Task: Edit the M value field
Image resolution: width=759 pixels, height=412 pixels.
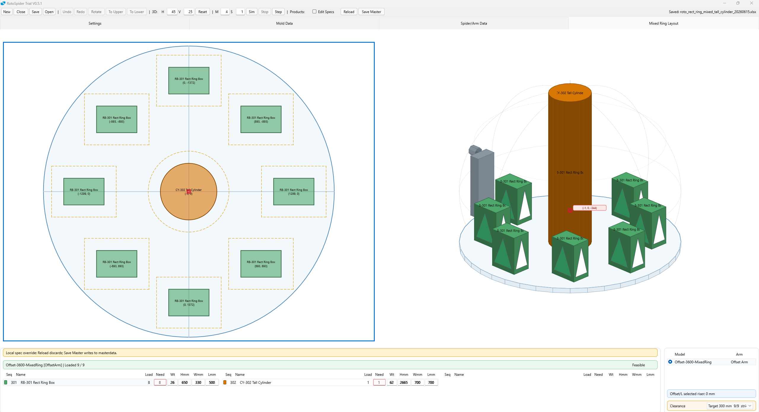Action: pyautogui.click(x=225, y=12)
